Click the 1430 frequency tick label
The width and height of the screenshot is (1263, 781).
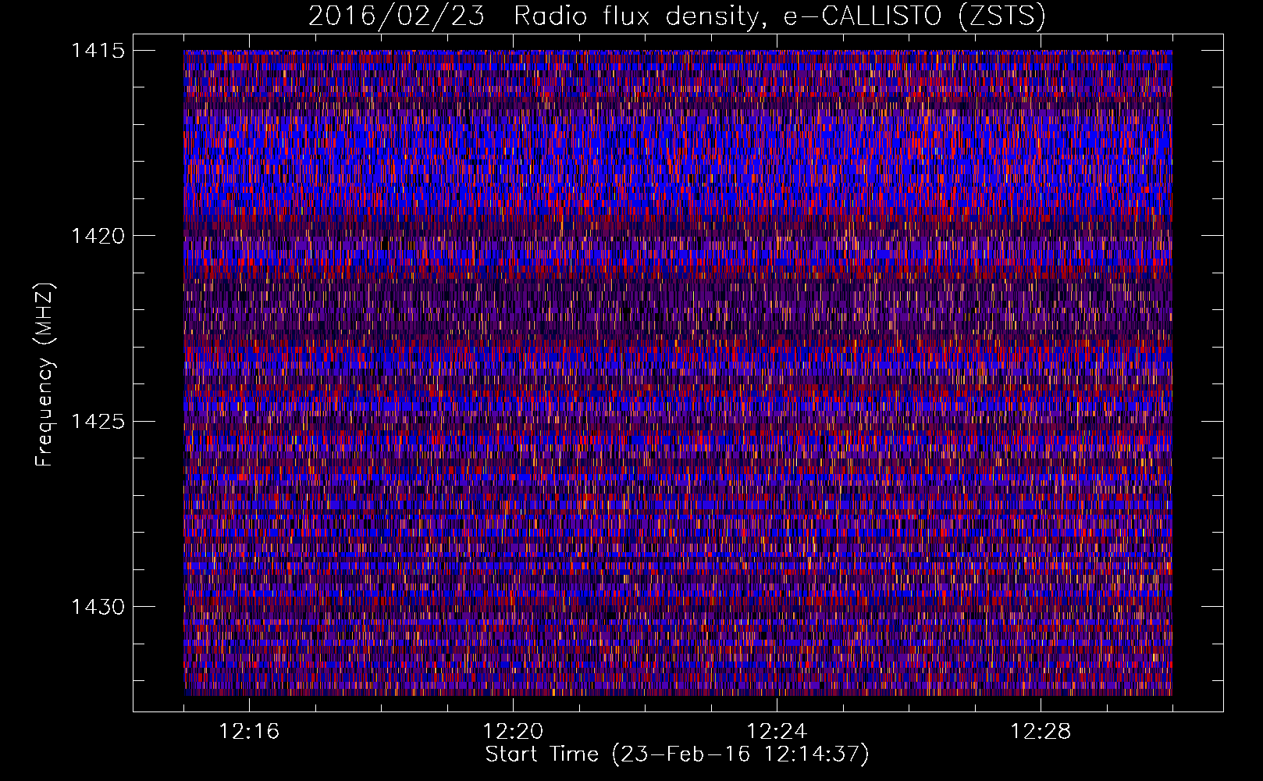click(x=98, y=607)
